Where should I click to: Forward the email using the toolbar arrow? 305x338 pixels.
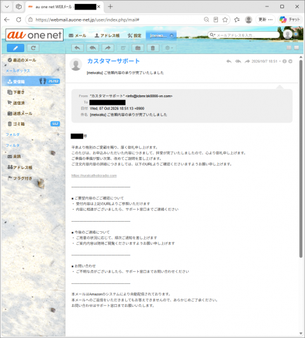[x=108, y=48]
